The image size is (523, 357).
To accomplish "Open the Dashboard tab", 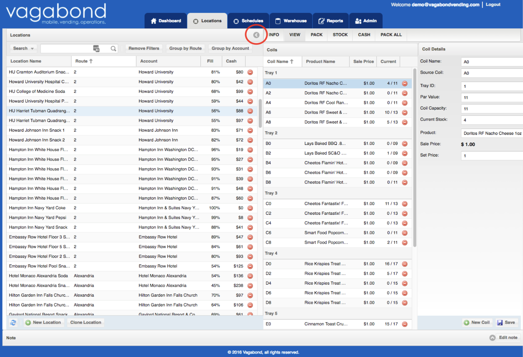I will coord(166,21).
